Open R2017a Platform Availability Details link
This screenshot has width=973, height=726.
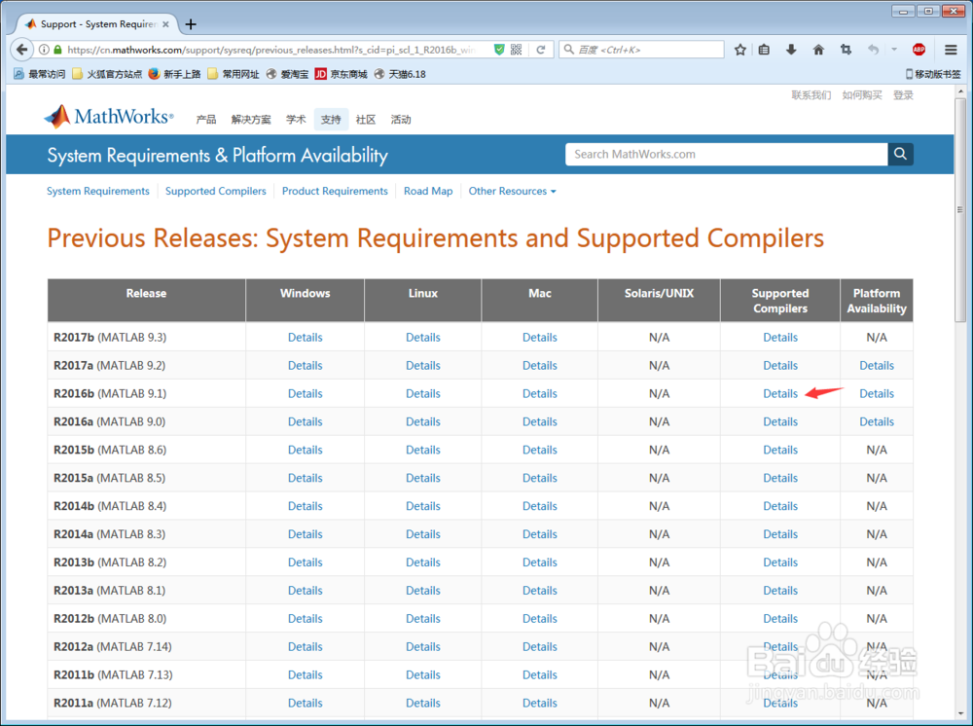877,366
